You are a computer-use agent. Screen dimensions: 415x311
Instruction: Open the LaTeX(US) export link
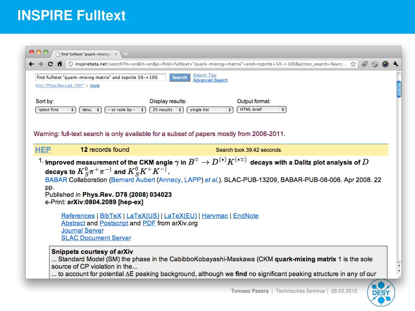[143, 216]
